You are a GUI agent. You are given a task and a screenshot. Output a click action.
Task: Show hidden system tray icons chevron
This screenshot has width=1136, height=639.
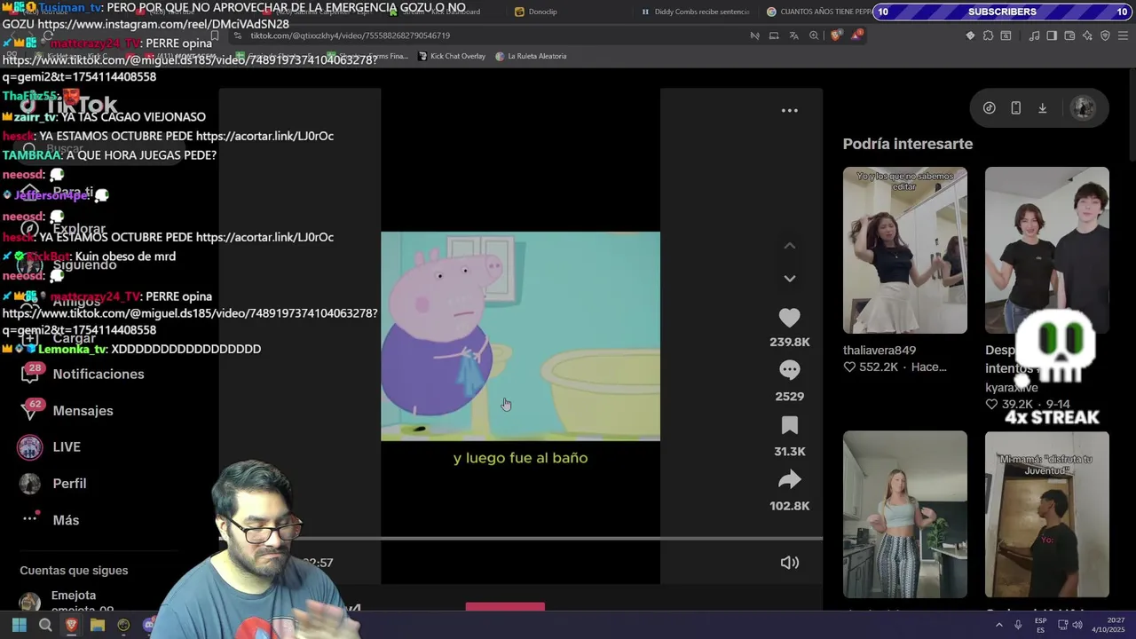pos(998,625)
